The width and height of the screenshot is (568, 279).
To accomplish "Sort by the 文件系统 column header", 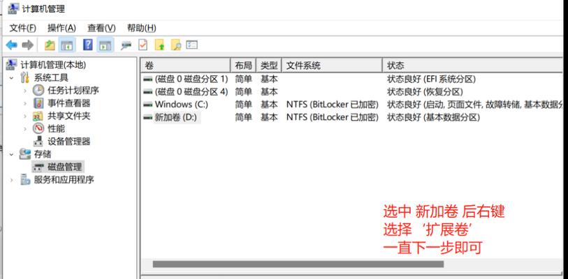I will [x=331, y=66].
